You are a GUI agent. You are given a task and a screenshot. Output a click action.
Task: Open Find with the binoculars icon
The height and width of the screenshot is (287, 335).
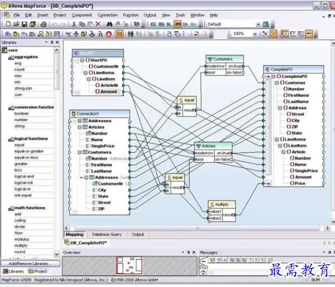click(110, 24)
